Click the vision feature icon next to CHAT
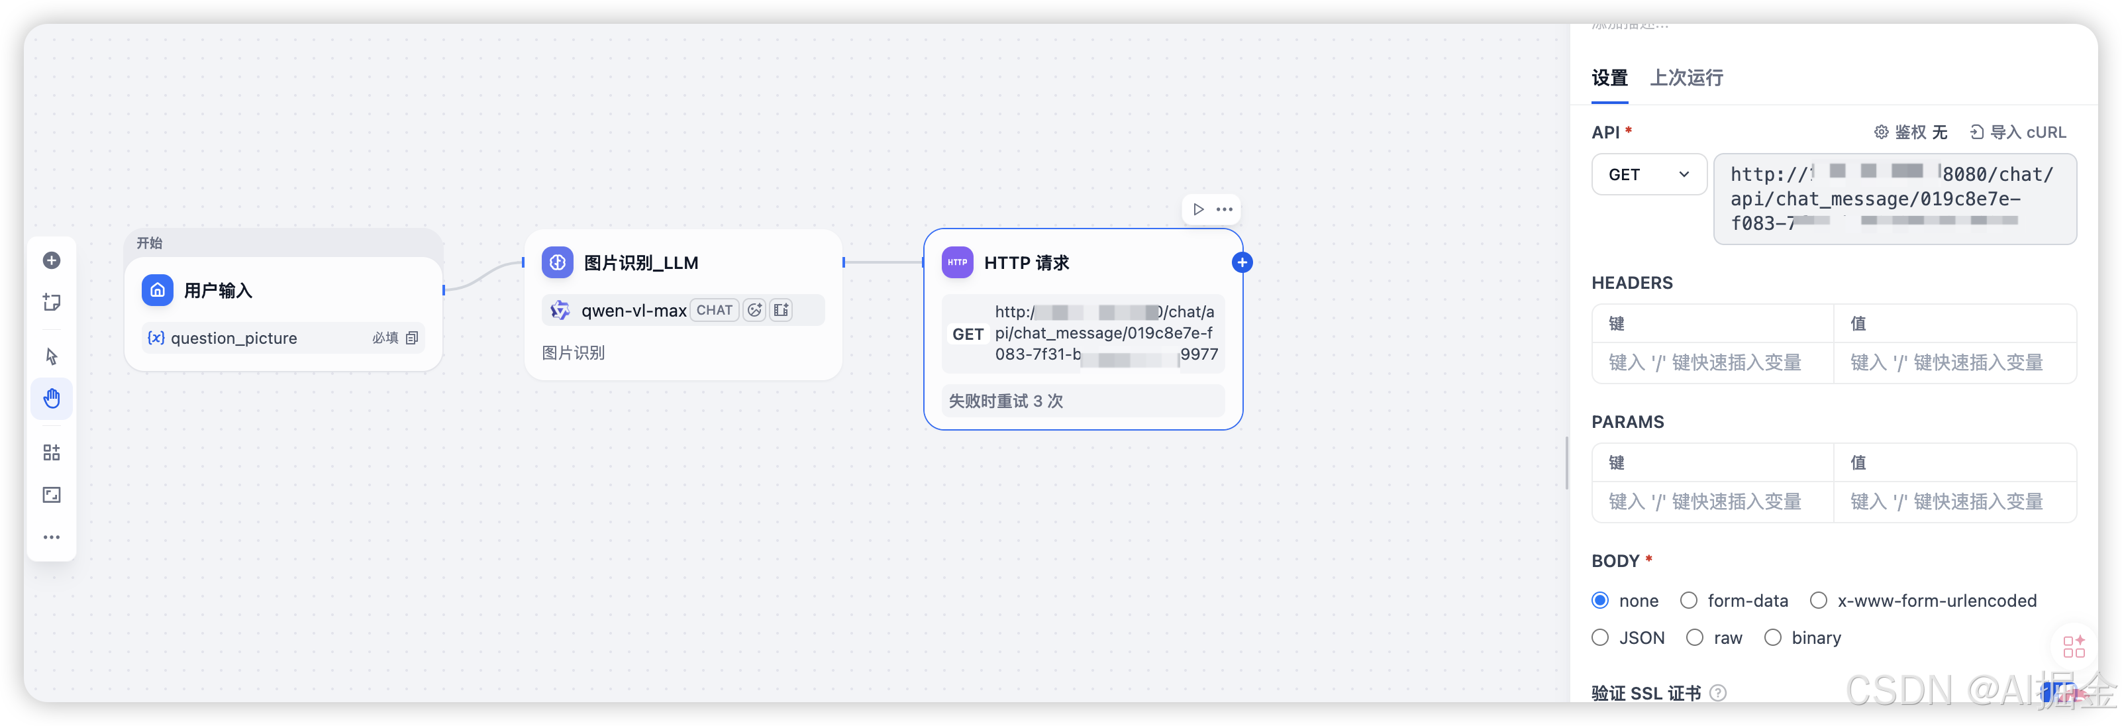 point(754,310)
